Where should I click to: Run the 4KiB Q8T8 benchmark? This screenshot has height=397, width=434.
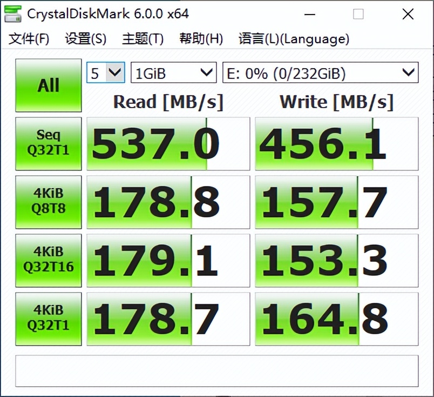[x=48, y=202]
